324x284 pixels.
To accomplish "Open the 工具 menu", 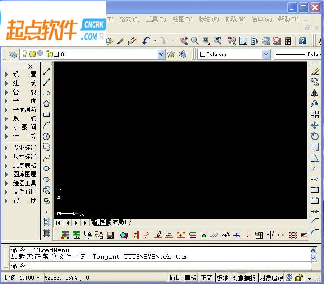I will [156, 19].
